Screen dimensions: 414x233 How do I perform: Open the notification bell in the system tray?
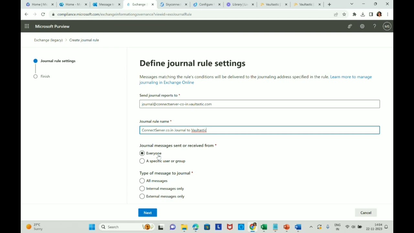coord(386,227)
